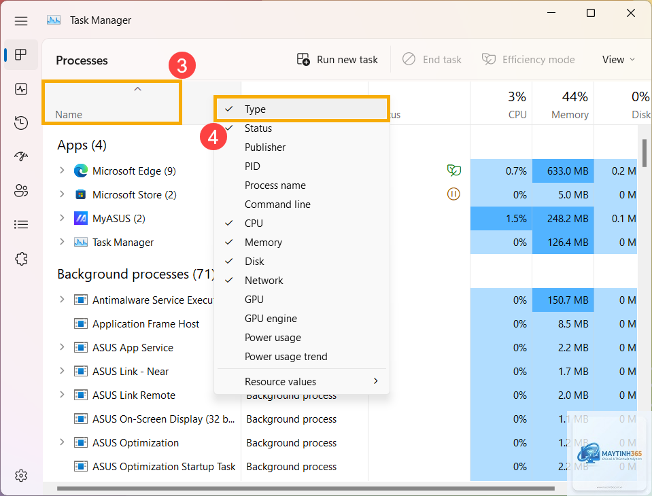Click the 150.7 MB memory cell

coord(563,300)
